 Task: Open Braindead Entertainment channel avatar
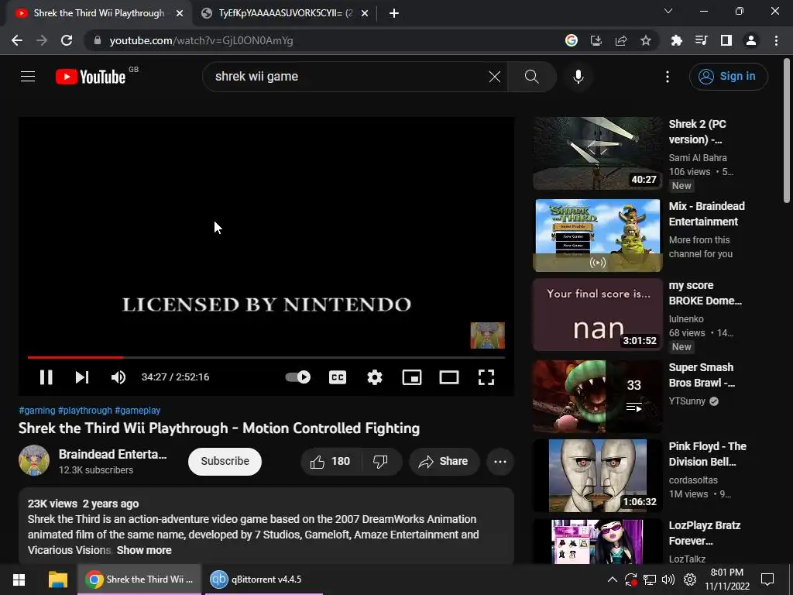[34, 460]
